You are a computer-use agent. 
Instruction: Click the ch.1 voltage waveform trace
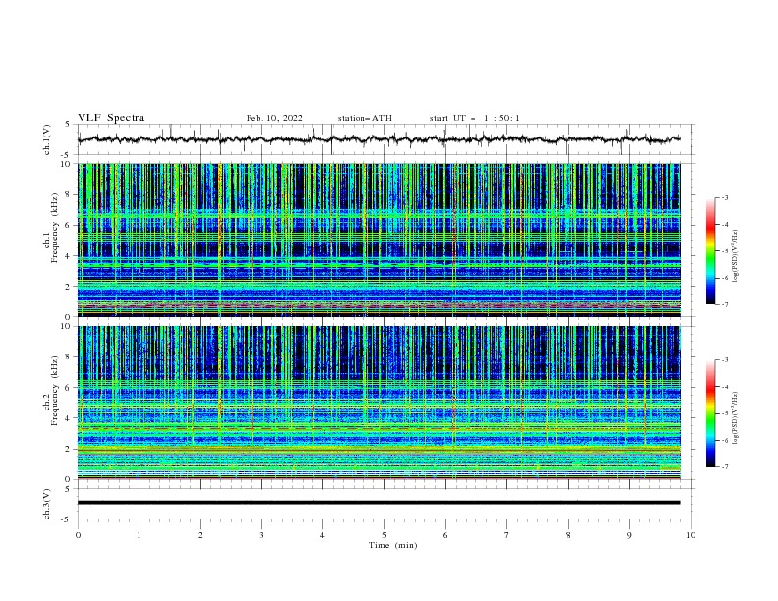pyautogui.click(x=378, y=139)
